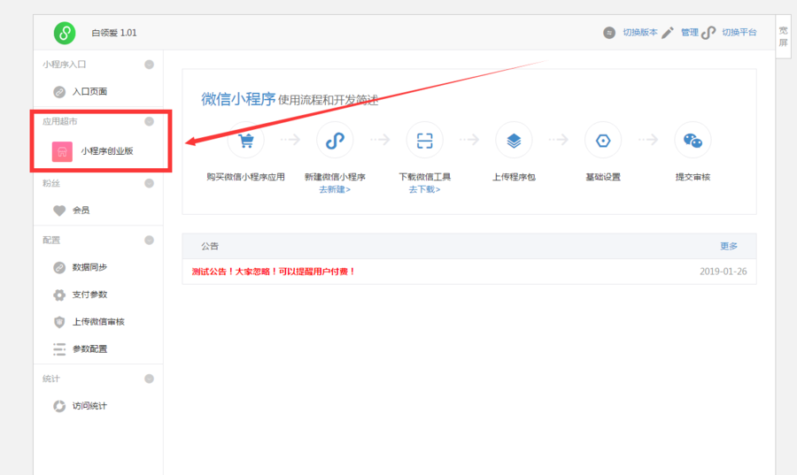Viewport: 797px width, 475px height.
Task: Open 小程序创业版 app
Action: coord(107,150)
